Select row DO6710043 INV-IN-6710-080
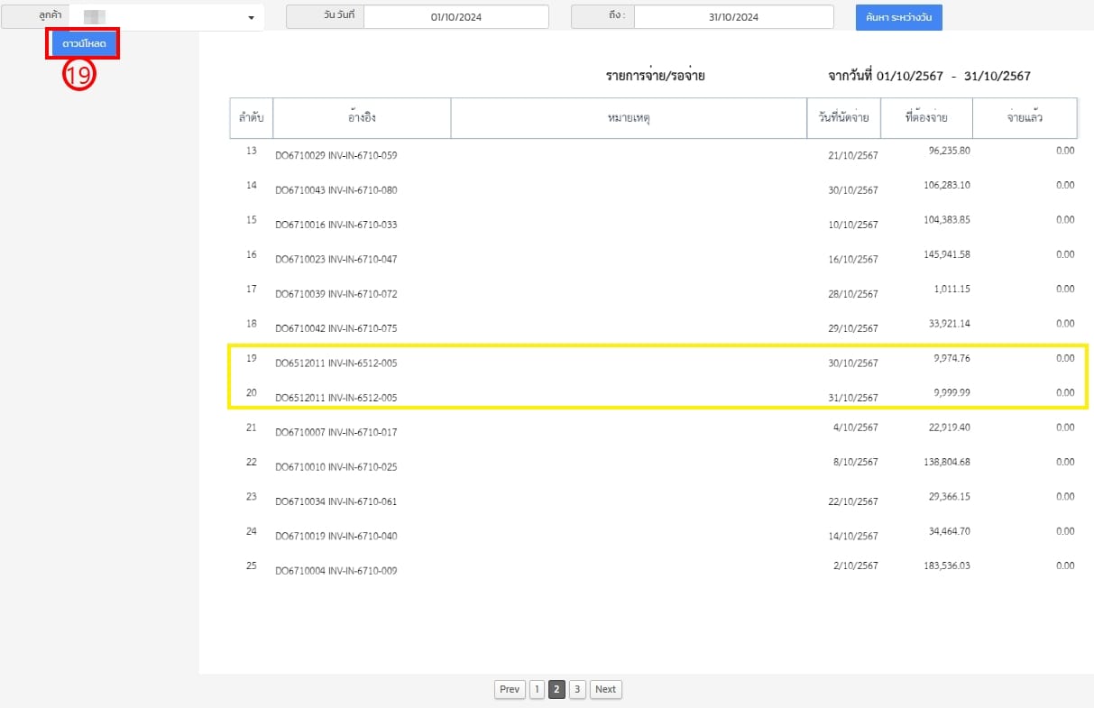 (x=336, y=190)
